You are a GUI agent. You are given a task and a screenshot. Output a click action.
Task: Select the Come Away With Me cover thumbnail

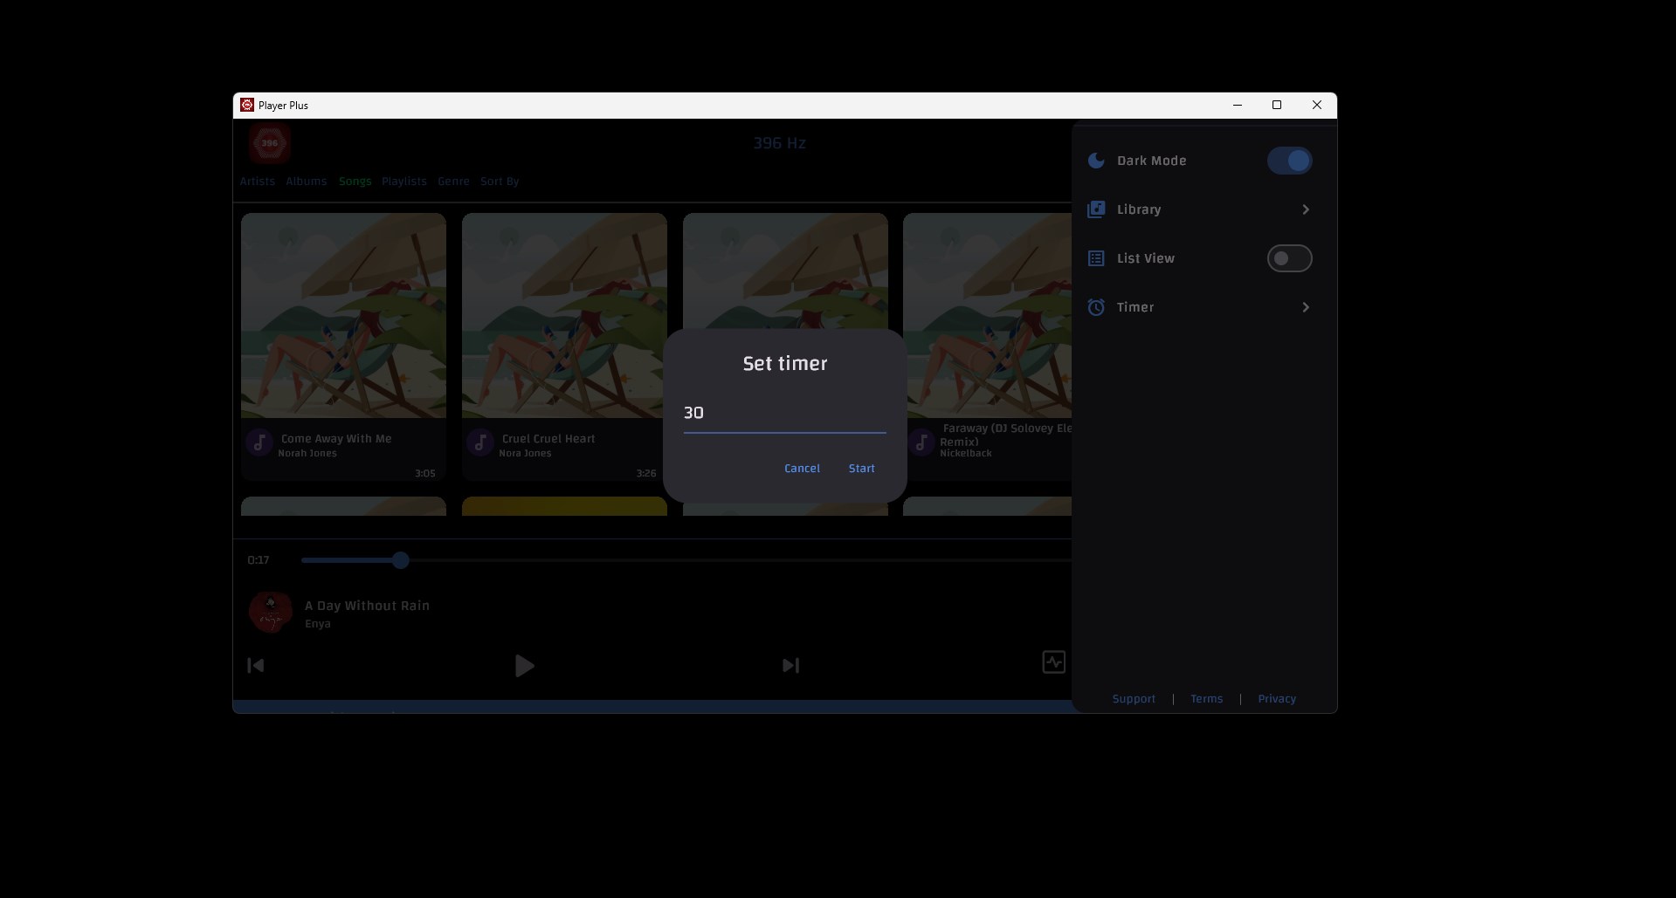tap(343, 315)
